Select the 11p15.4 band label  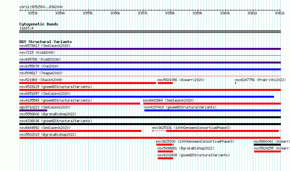pos(26,28)
